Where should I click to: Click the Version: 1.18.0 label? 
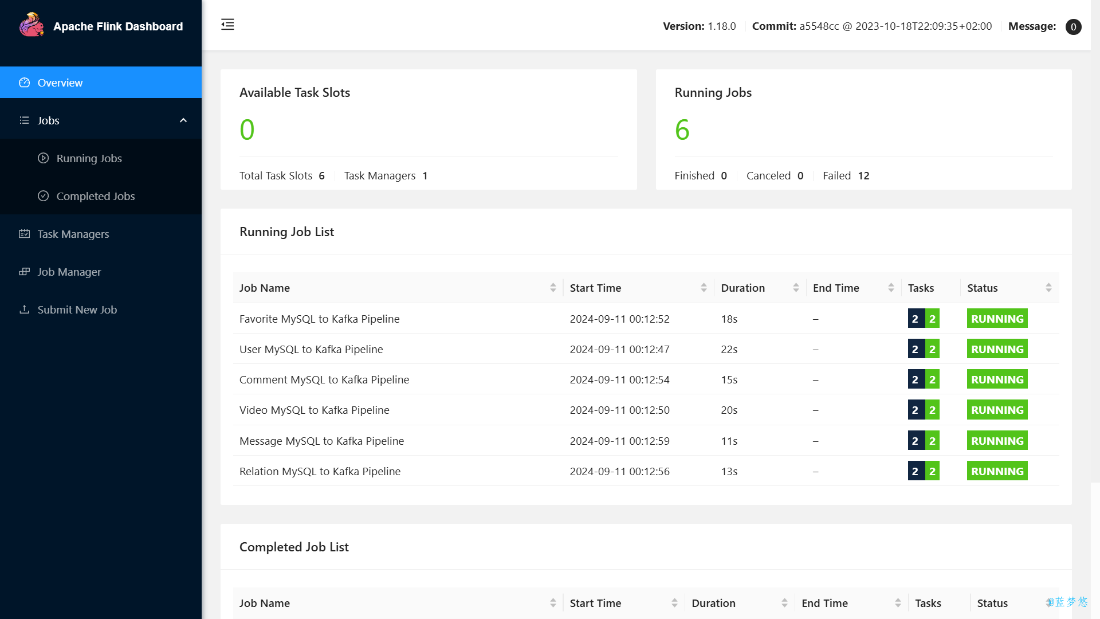click(699, 26)
